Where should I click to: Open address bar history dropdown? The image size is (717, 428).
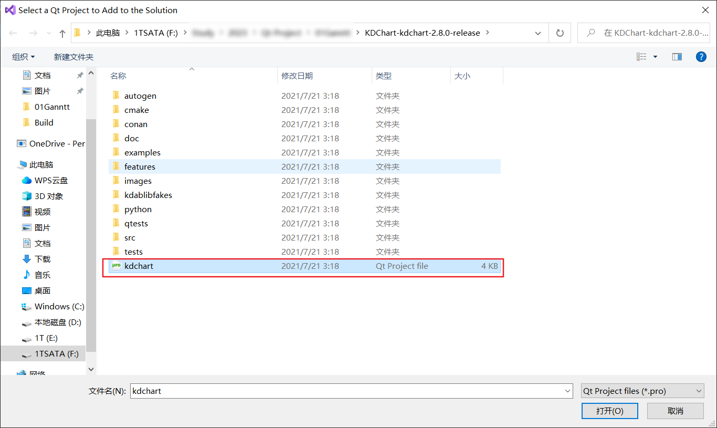click(538, 33)
